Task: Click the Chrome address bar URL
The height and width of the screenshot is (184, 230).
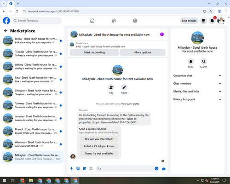Action: pyautogui.click(x=53, y=11)
